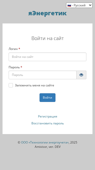
Task: Click the Пароль field label
Action: pos(14,67)
